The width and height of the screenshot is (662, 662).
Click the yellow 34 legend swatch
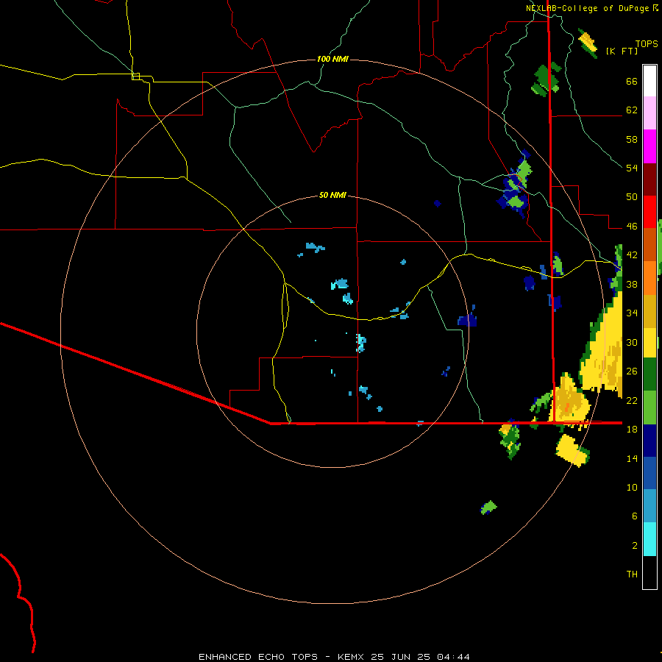point(649,342)
